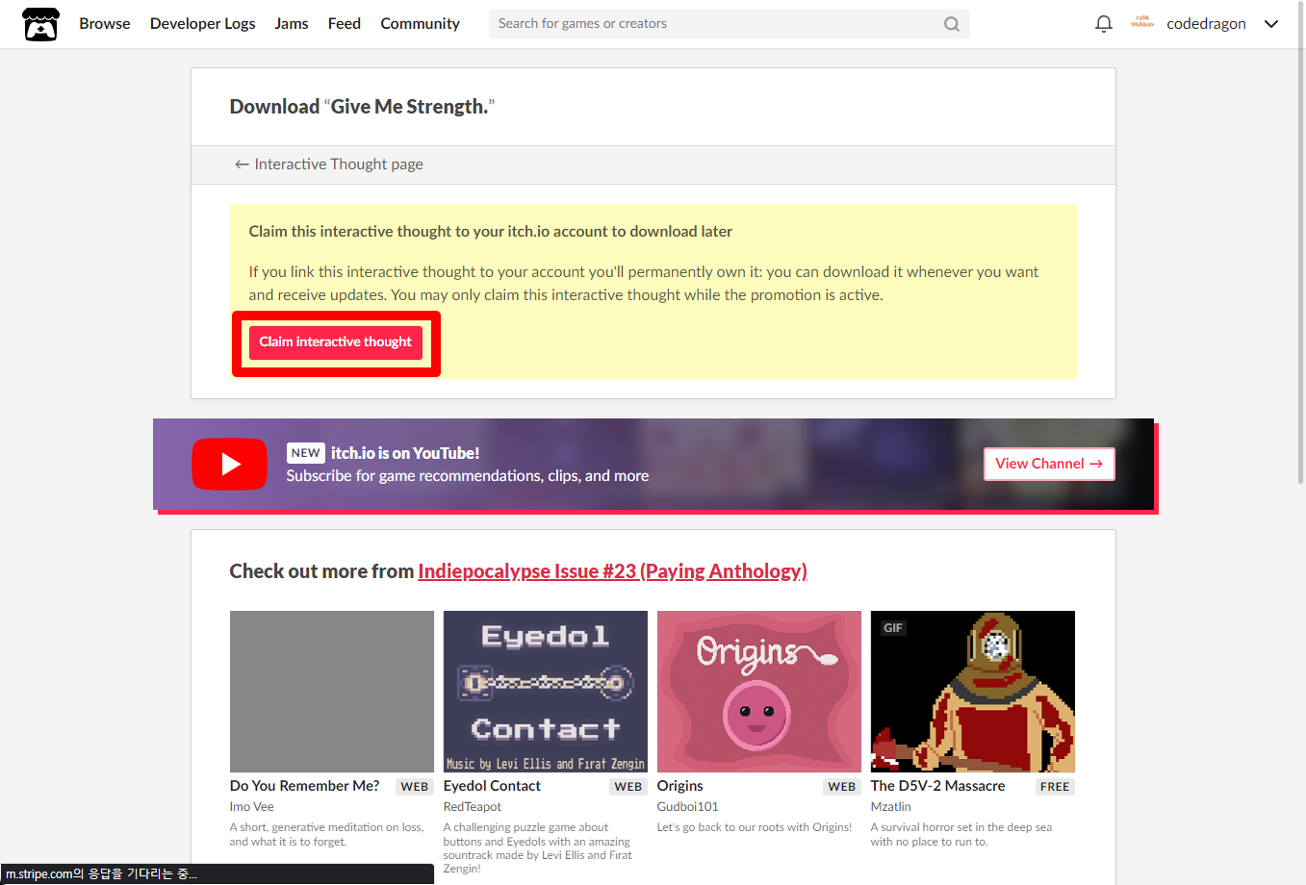Open the Community section
This screenshot has width=1306, height=885.
[x=421, y=24]
